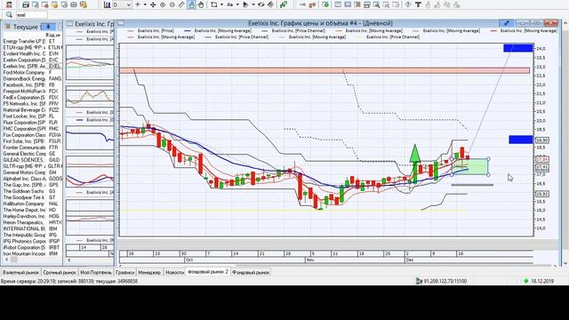Select the General Electric row
Screen dimensions: 569x320
(x=32, y=154)
